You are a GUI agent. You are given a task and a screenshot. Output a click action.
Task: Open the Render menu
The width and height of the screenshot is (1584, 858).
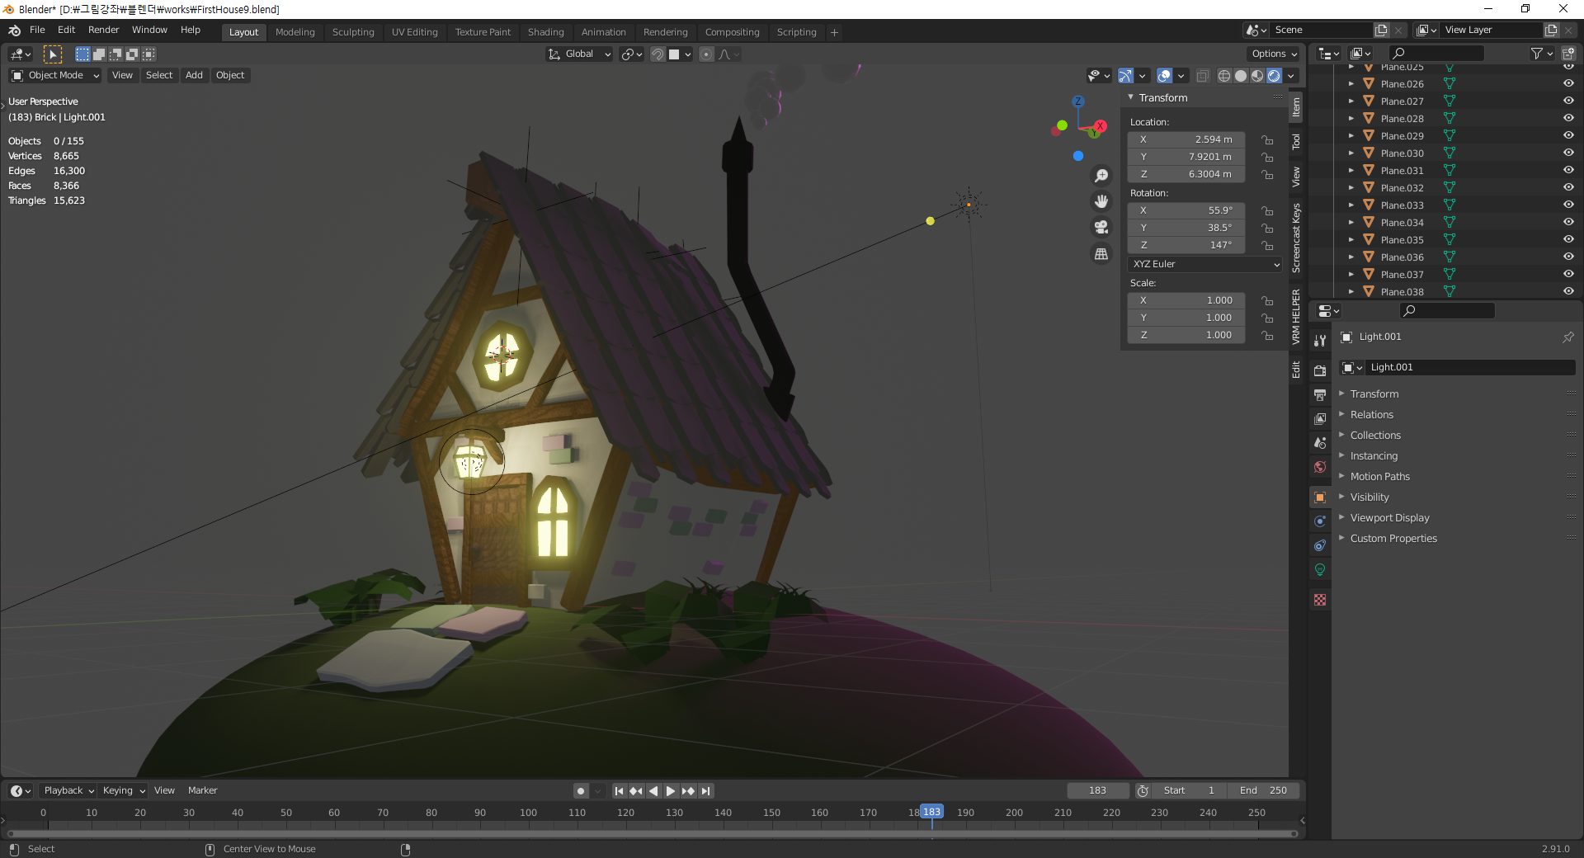103,30
